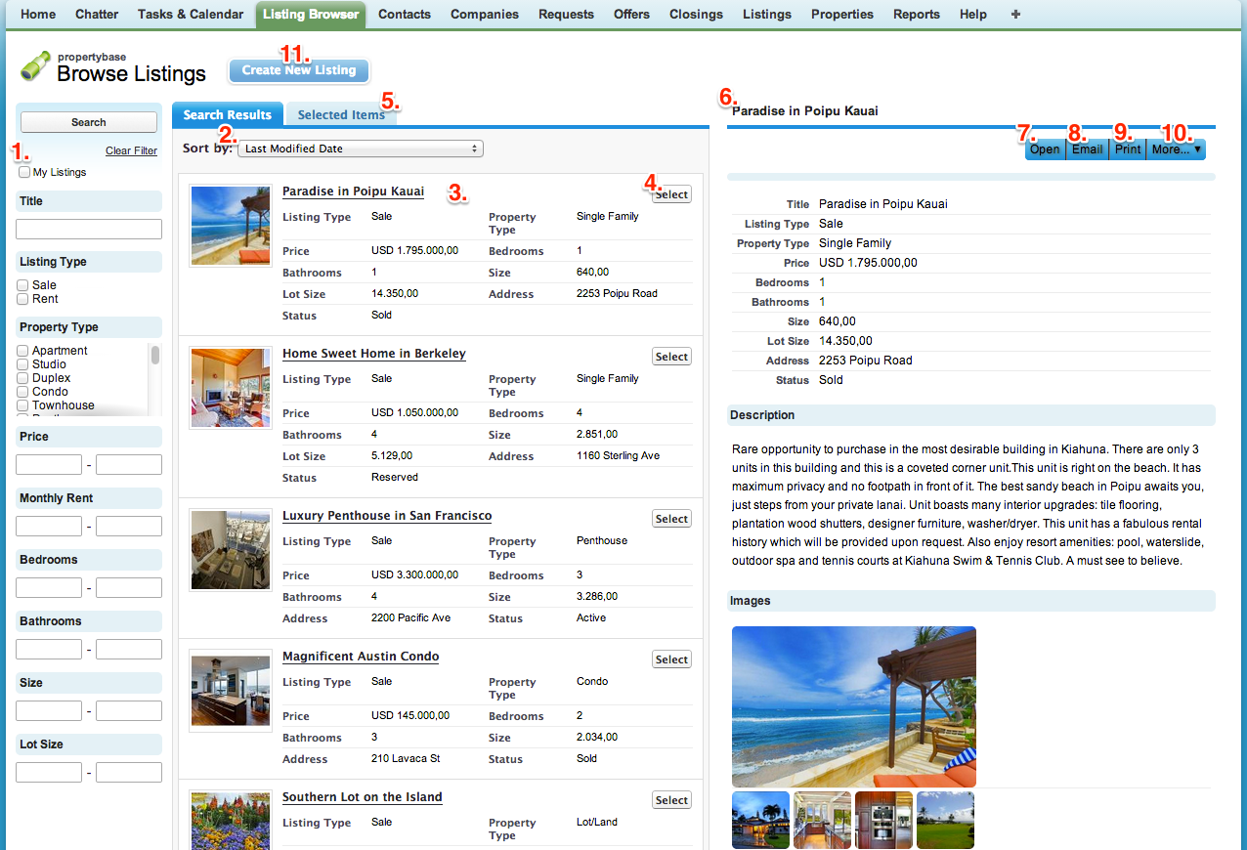Enable the My Listings filter
1247x850 pixels.
[x=23, y=172]
